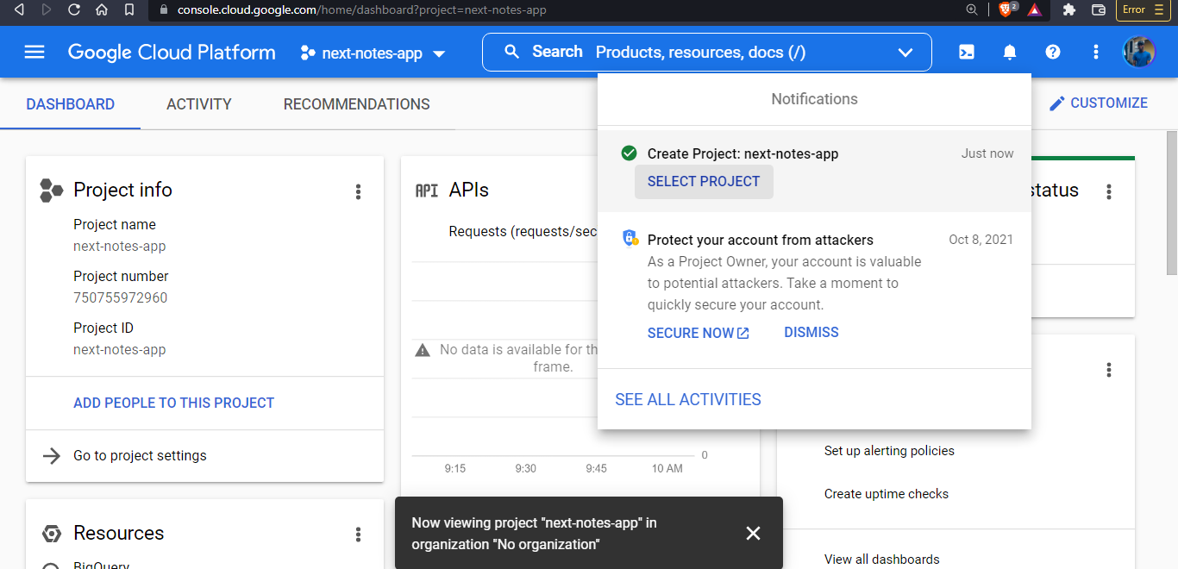Open SEE ALL ACTIVITIES link

[688, 399]
